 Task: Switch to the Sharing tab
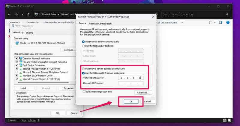(29, 33)
